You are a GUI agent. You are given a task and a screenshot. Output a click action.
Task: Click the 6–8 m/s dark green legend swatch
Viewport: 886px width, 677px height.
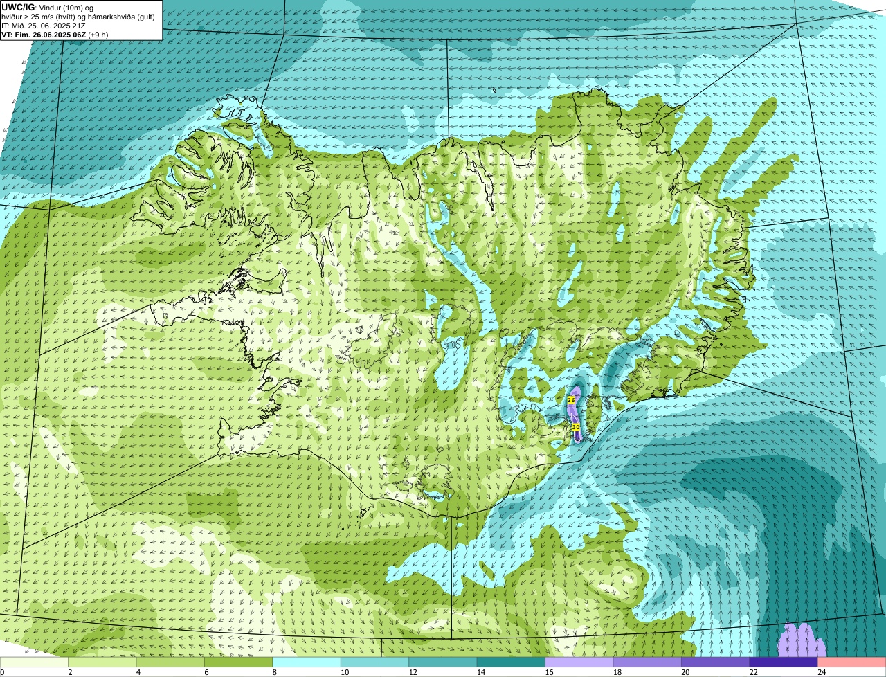[x=238, y=662]
